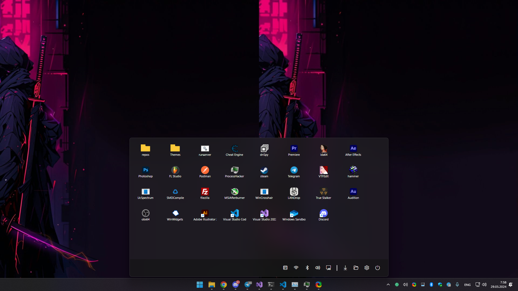Open Postman

tap(205, 172)
